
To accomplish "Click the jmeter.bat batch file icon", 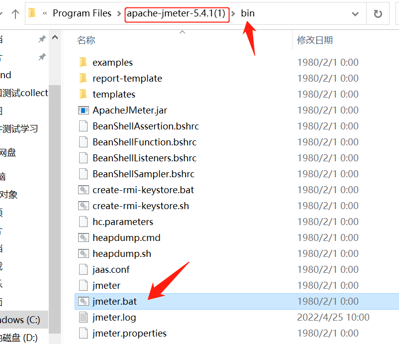I will coord(84,302).
